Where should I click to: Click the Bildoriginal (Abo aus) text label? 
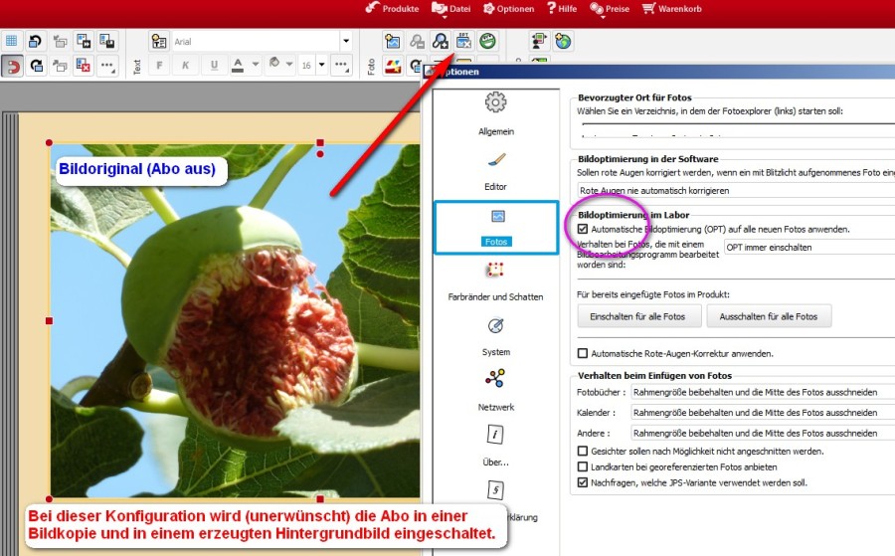pyautogui.click(x=137, y=169)
